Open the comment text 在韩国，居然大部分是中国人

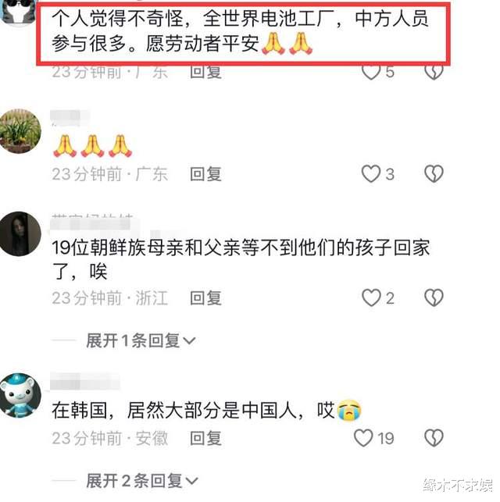tap(206, 410)
